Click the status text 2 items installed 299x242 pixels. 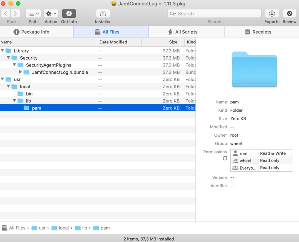(x=149, y=239)
